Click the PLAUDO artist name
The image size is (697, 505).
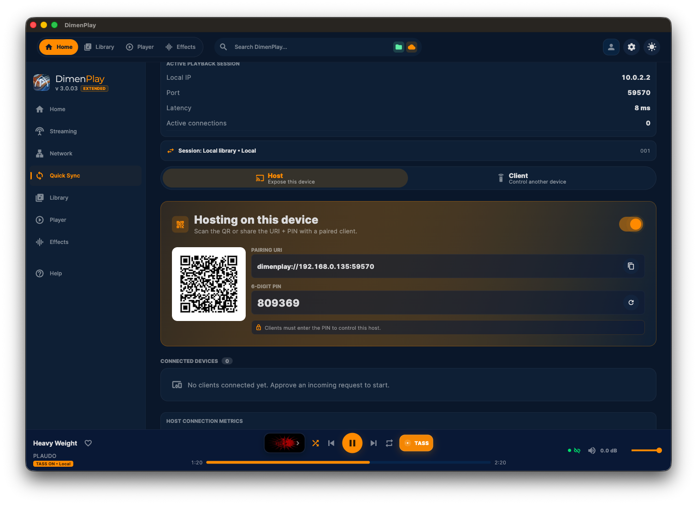coord(45,456)
